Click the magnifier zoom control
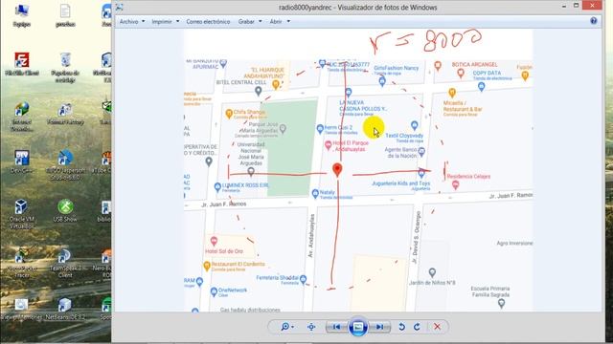 tap(287, 327)
